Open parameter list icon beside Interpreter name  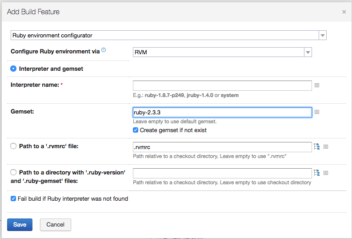[317, 85]
